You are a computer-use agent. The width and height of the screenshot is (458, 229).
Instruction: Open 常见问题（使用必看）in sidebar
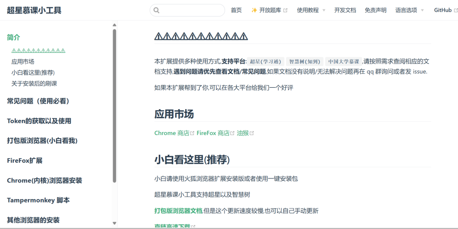(38, 101)
